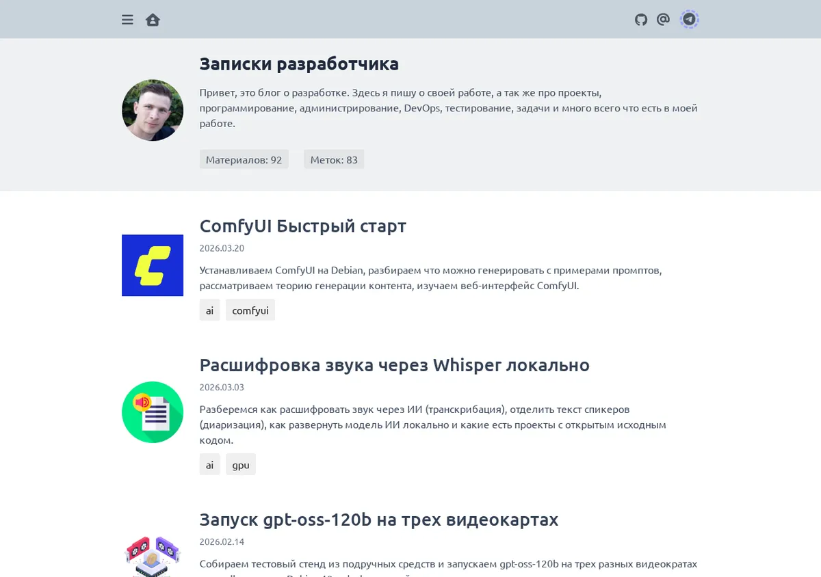Click the email at-sign icon

point(663,20)
